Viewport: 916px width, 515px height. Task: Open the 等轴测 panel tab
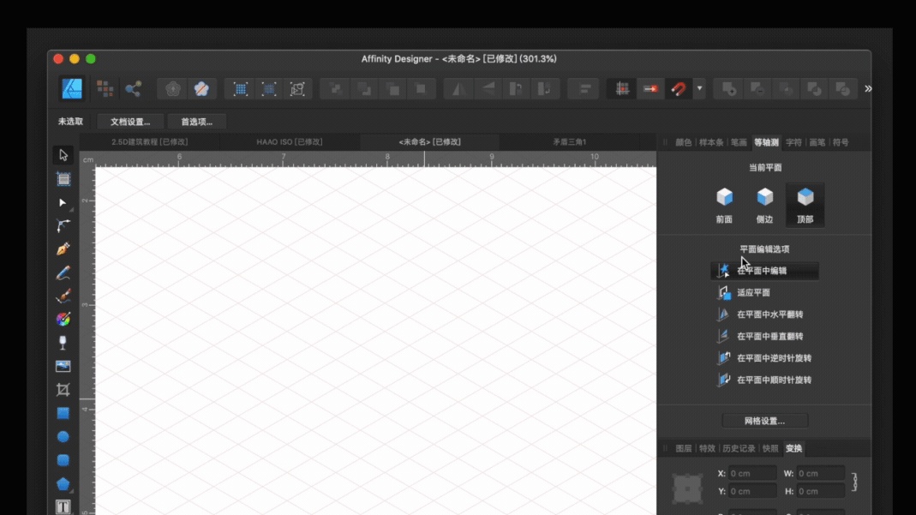click(x=766, y=142)
